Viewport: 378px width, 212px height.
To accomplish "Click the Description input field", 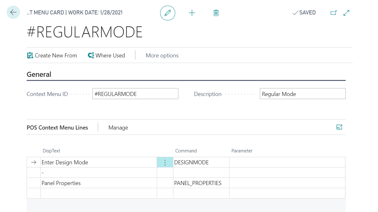I will (x=302, y=94).
